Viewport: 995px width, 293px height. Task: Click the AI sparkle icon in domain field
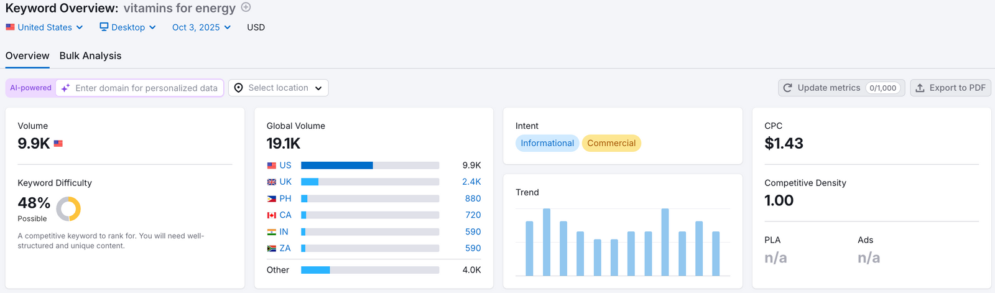tap(65, 88)
